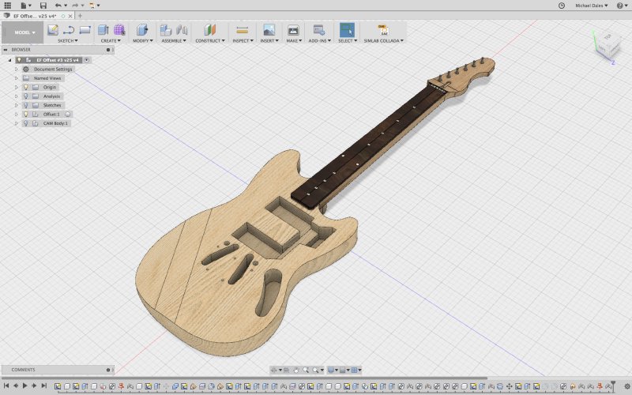Expand the Named Views node
The width and height of the screenshot is (632, 395).
coord(16,78)
